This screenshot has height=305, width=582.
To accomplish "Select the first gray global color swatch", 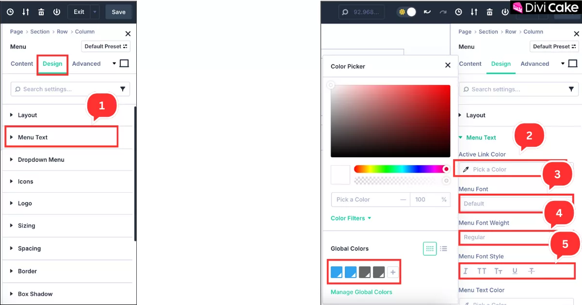I will [x=365, y=273].
